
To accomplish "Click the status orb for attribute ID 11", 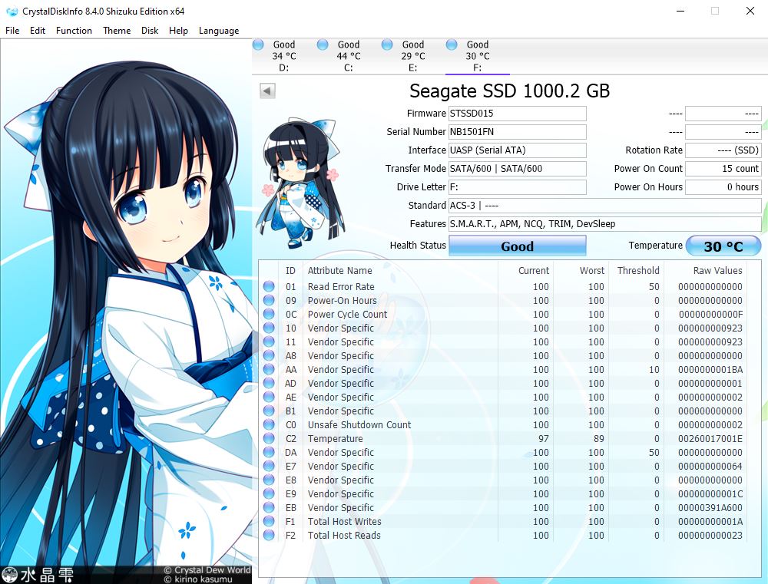I will coord(269,341).
